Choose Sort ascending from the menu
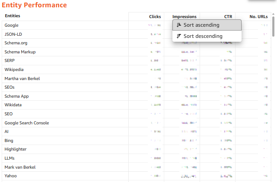277x182 pixels. (x=207, y=25)
